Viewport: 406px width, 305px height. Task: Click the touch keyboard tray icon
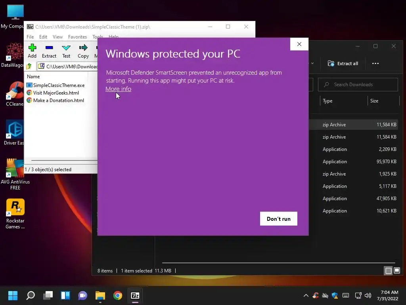coord(345,295)
